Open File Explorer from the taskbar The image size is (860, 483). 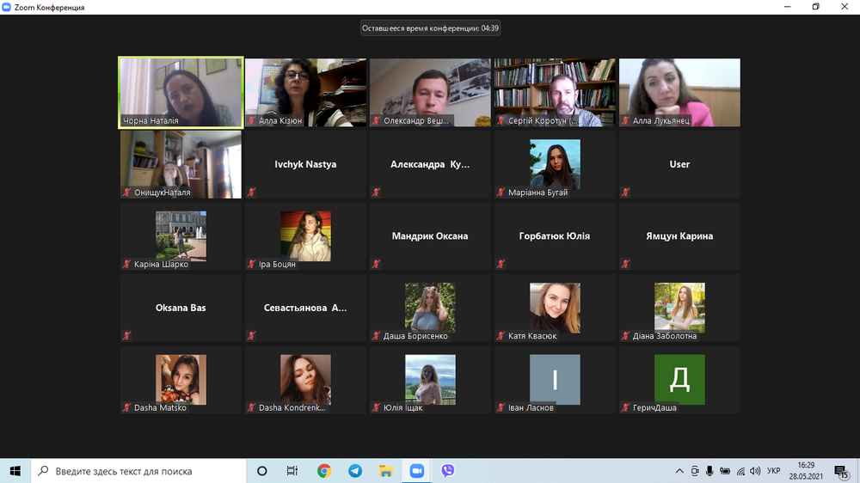386,471
